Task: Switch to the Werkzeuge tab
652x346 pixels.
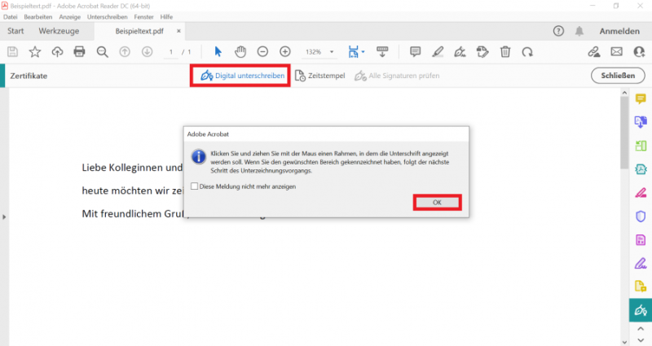Action: coord(59,31)
